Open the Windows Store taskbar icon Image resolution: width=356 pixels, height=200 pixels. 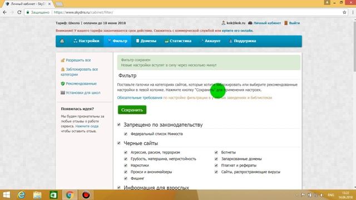tap(53, 195)
